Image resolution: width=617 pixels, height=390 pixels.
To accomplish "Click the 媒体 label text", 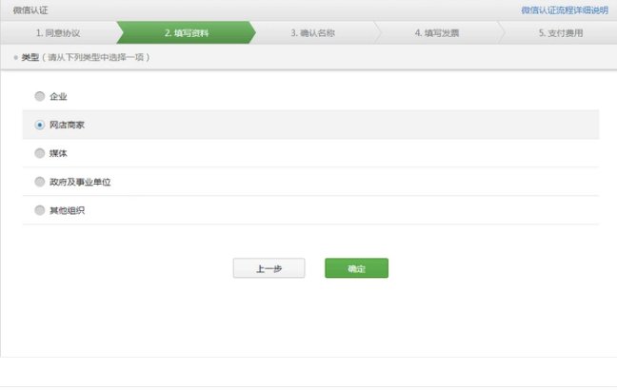I will [58, 153].
